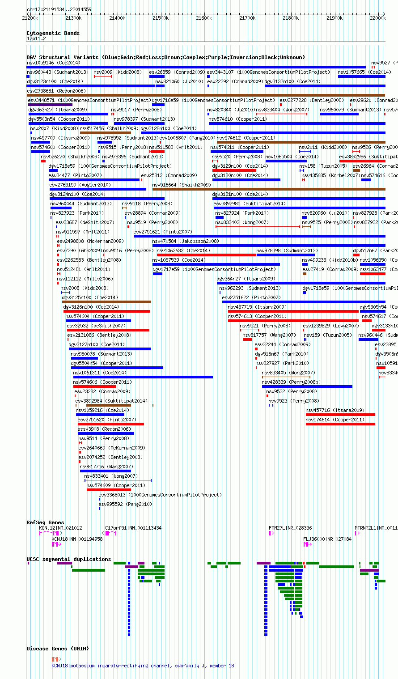Click the KCNJ18|NM_001194958 gene label
Viewport: 398px width, 679px height.
tap(77, 539)
